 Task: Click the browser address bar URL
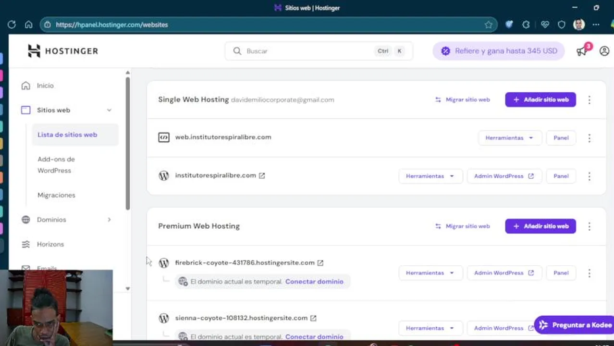coord(112,25)
